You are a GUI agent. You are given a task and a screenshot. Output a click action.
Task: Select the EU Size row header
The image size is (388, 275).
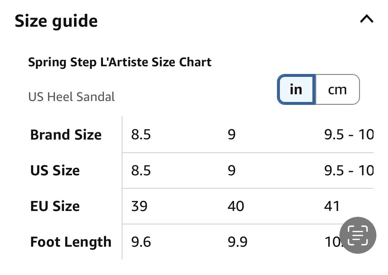[55, 206]
